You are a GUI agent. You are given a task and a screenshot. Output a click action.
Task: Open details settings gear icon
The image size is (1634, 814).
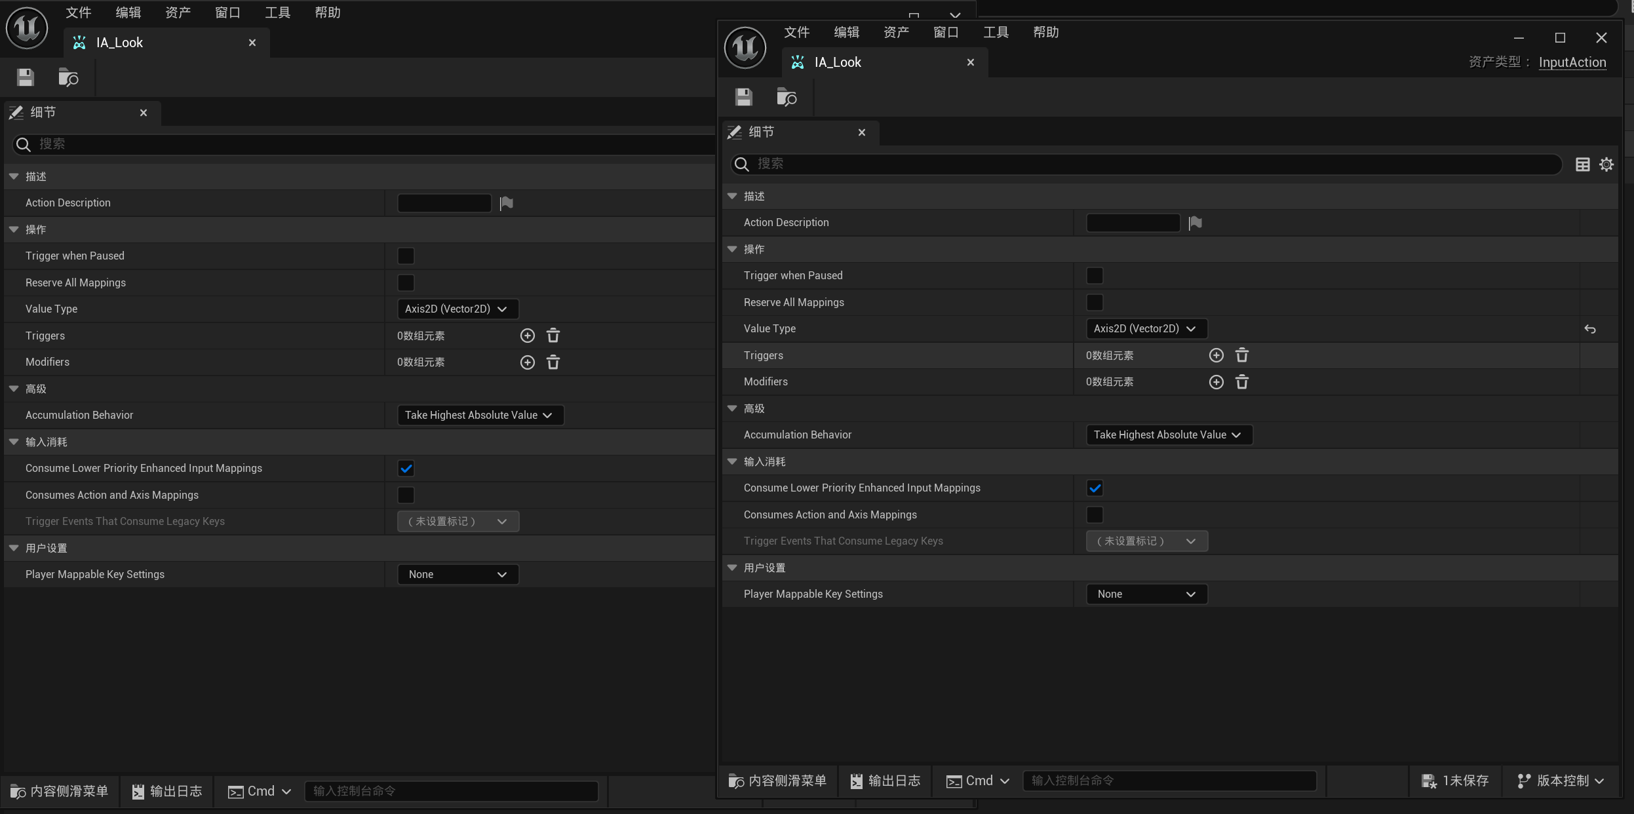coord(1606,165)
